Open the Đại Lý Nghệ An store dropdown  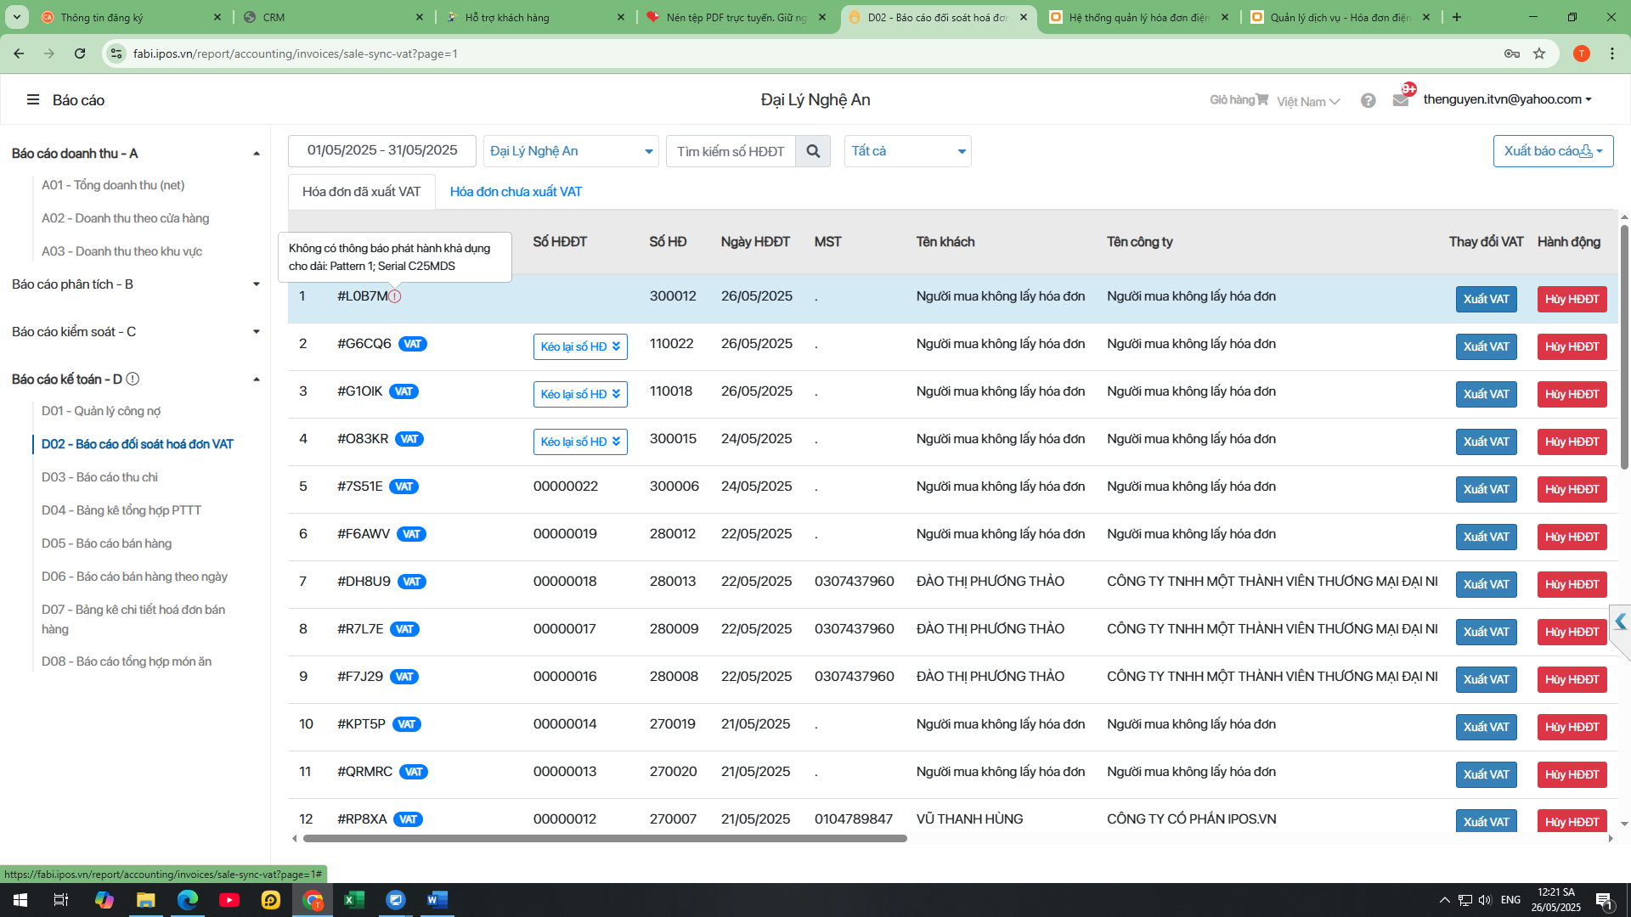pyautogui.click(x=571, y=151)
